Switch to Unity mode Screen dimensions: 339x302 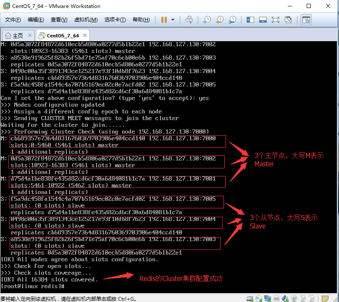[x=288, y=20]
